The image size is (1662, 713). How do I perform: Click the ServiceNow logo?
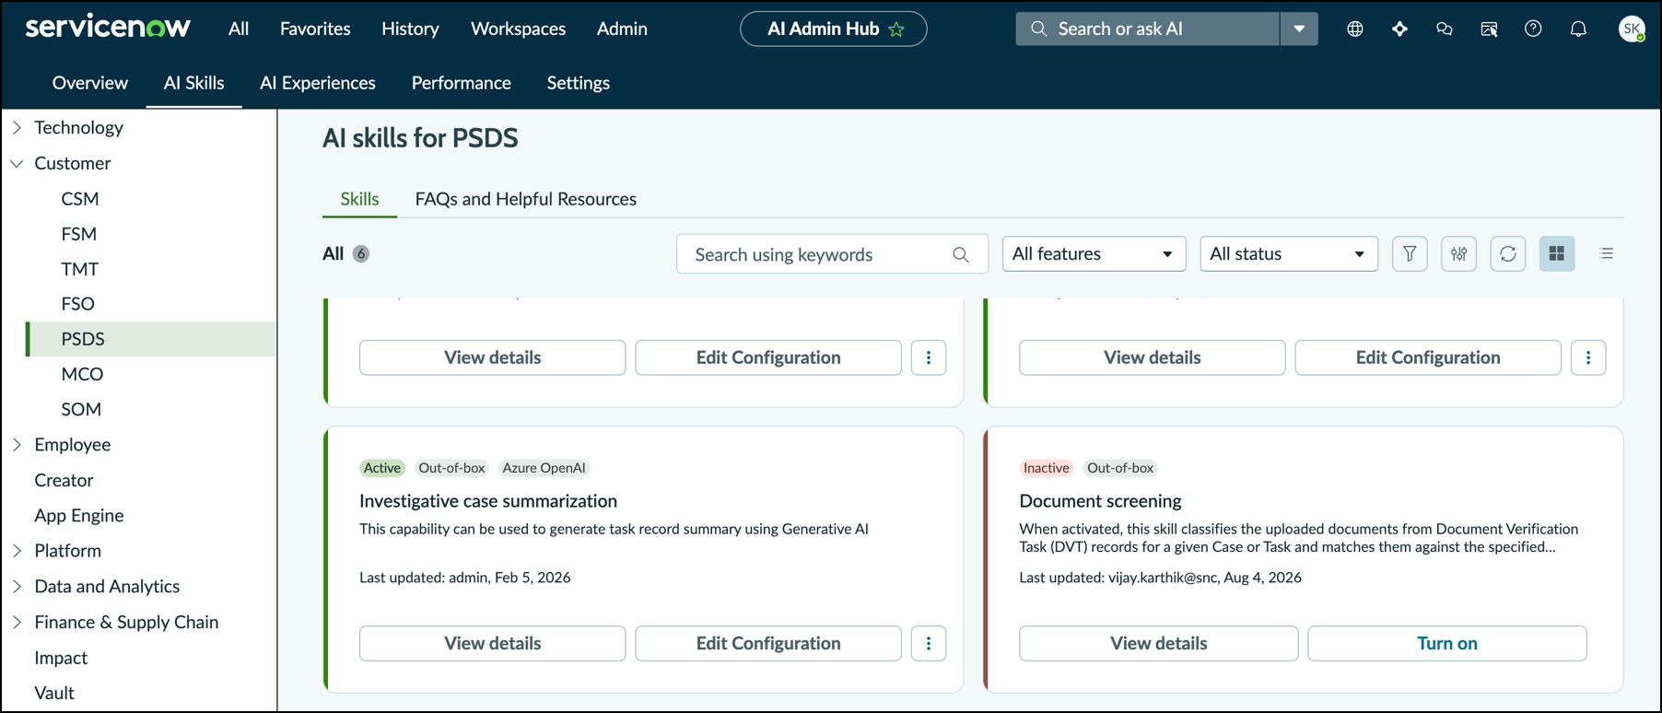tap(108, 28)
